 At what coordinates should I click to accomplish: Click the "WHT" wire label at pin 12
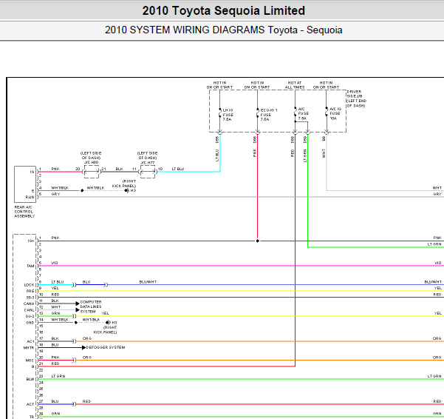[x=56, y=307]
